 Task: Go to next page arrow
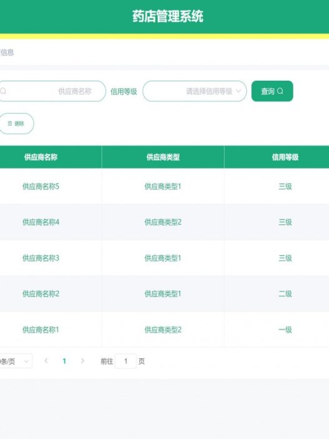83,361
